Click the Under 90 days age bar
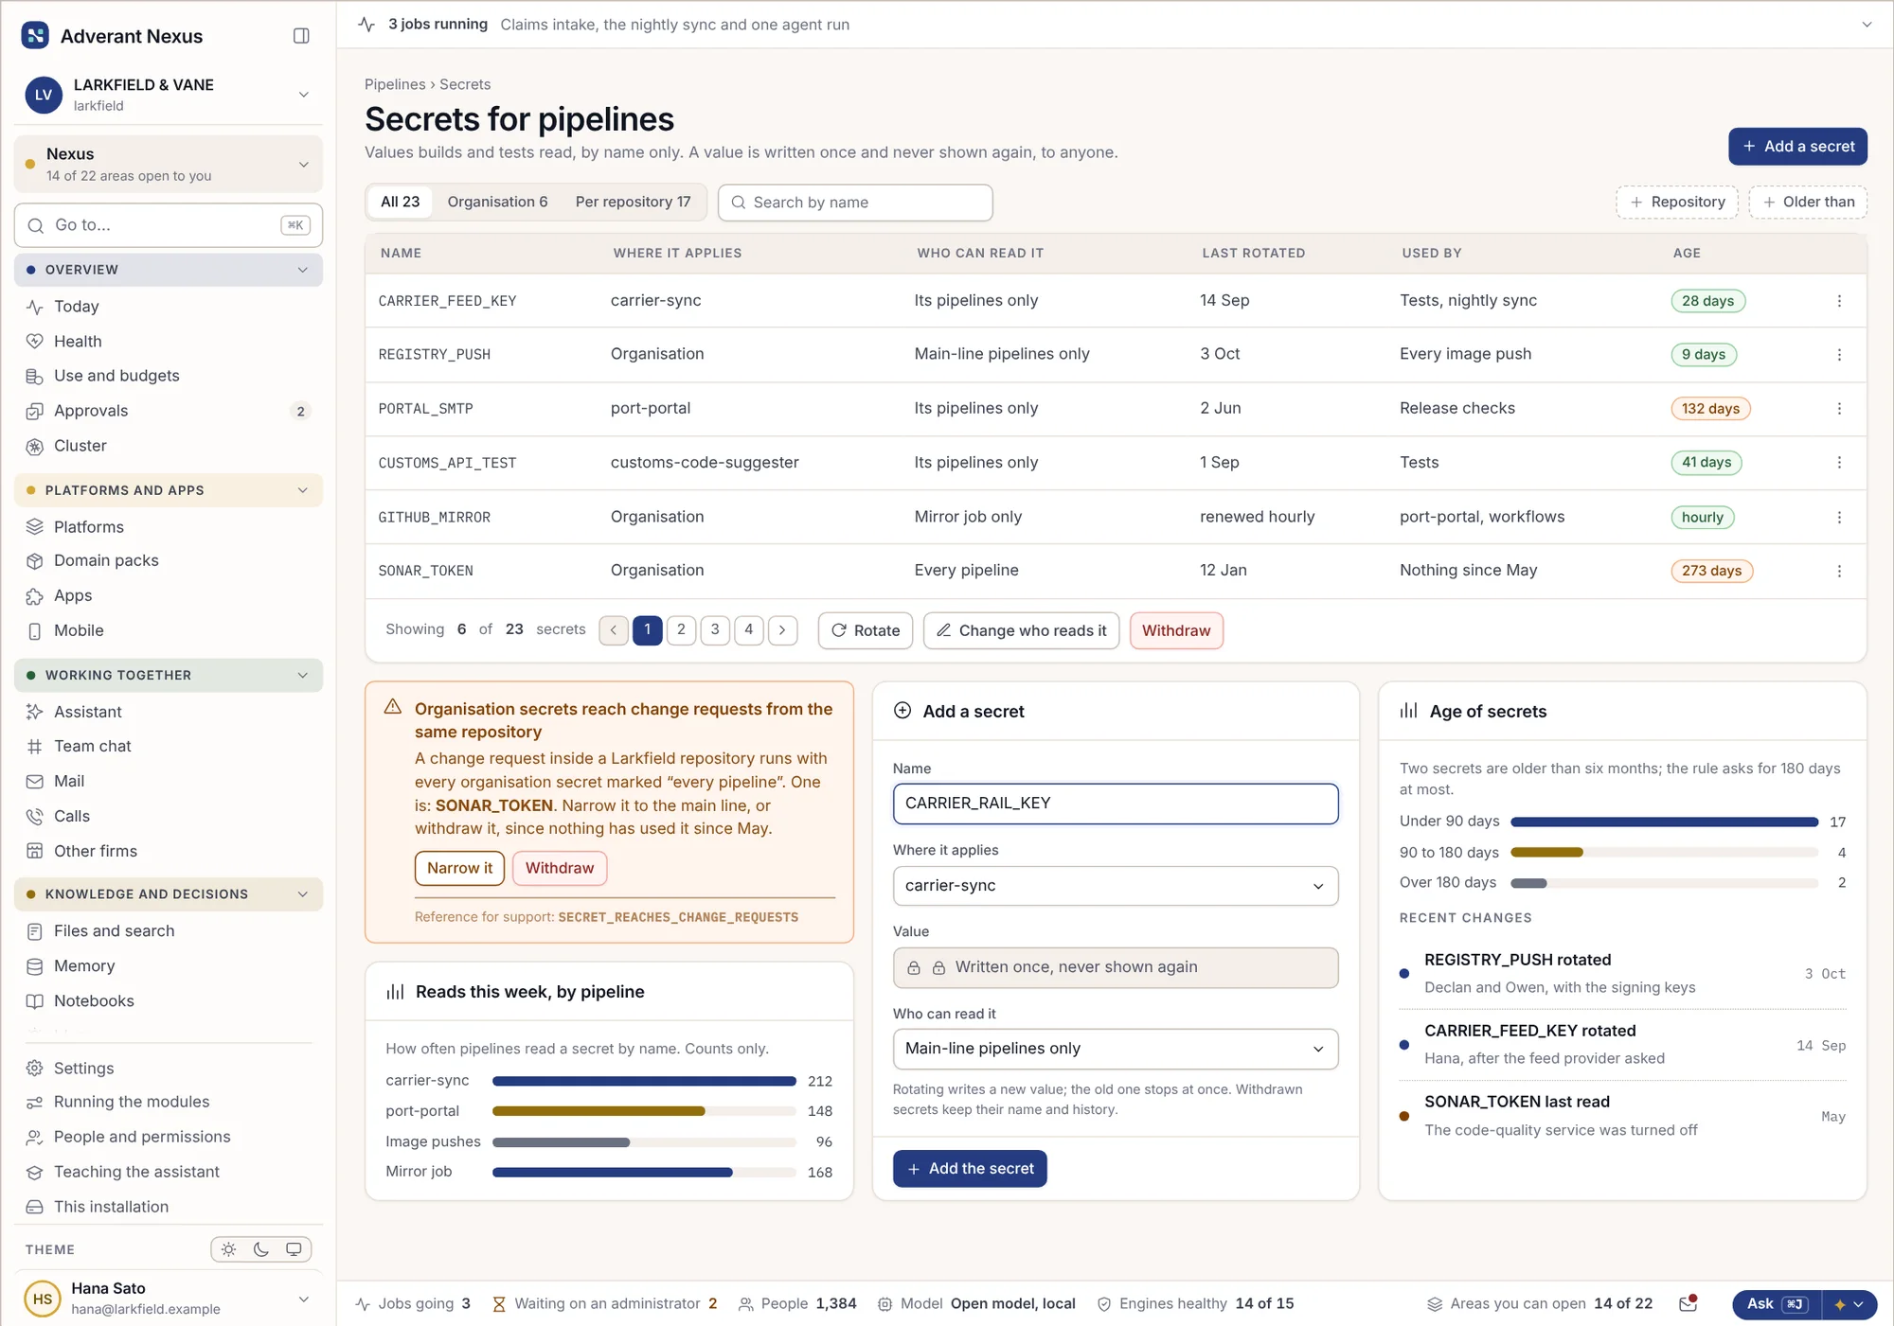This screenshot has height=1326, width=1894. tap(1664, 822)
